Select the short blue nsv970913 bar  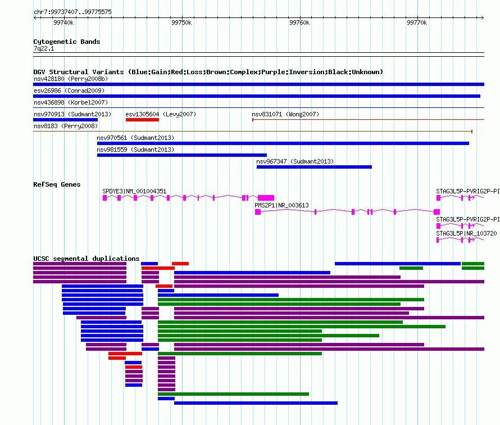(65, 120)
